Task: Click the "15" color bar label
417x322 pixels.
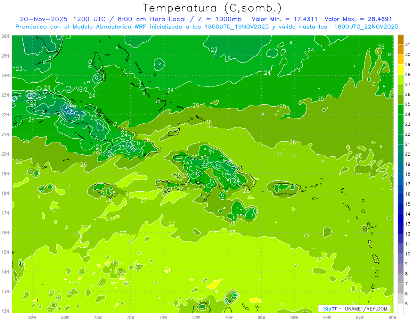Action: tap(408, 204)
